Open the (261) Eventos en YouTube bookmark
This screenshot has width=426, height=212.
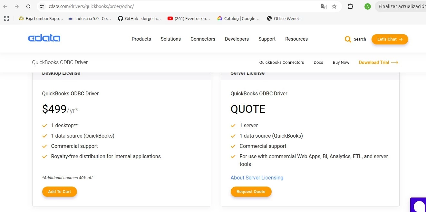189,18
